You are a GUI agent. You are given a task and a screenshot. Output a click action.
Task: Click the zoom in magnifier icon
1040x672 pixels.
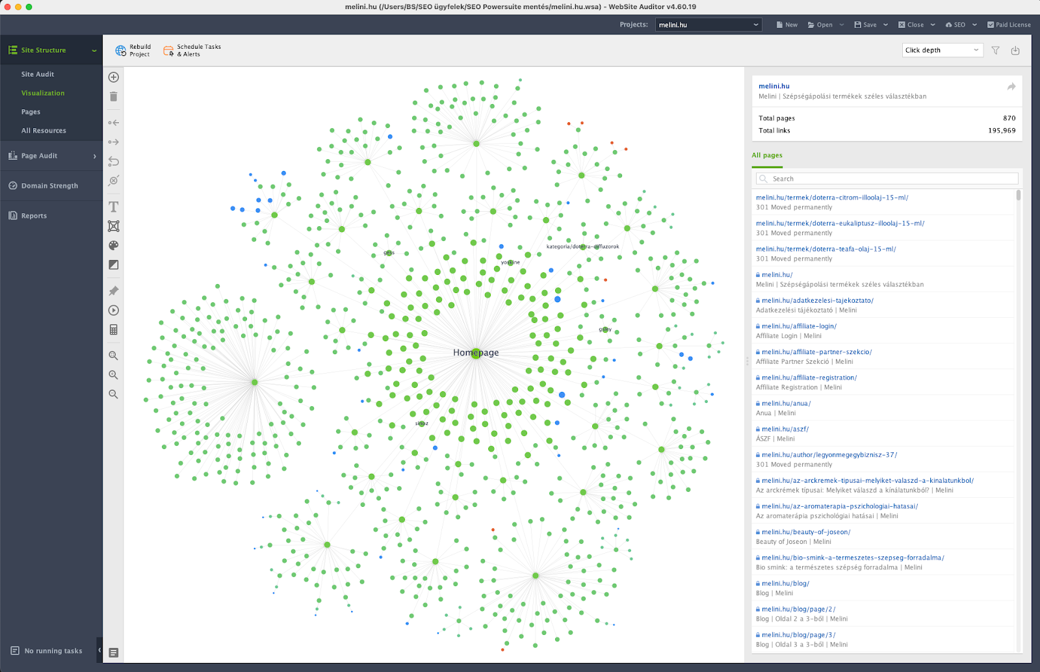(x=114, y=375)
